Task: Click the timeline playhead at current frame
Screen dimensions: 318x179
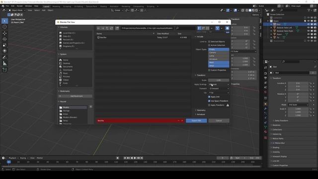Action: [x=9, y=162]
